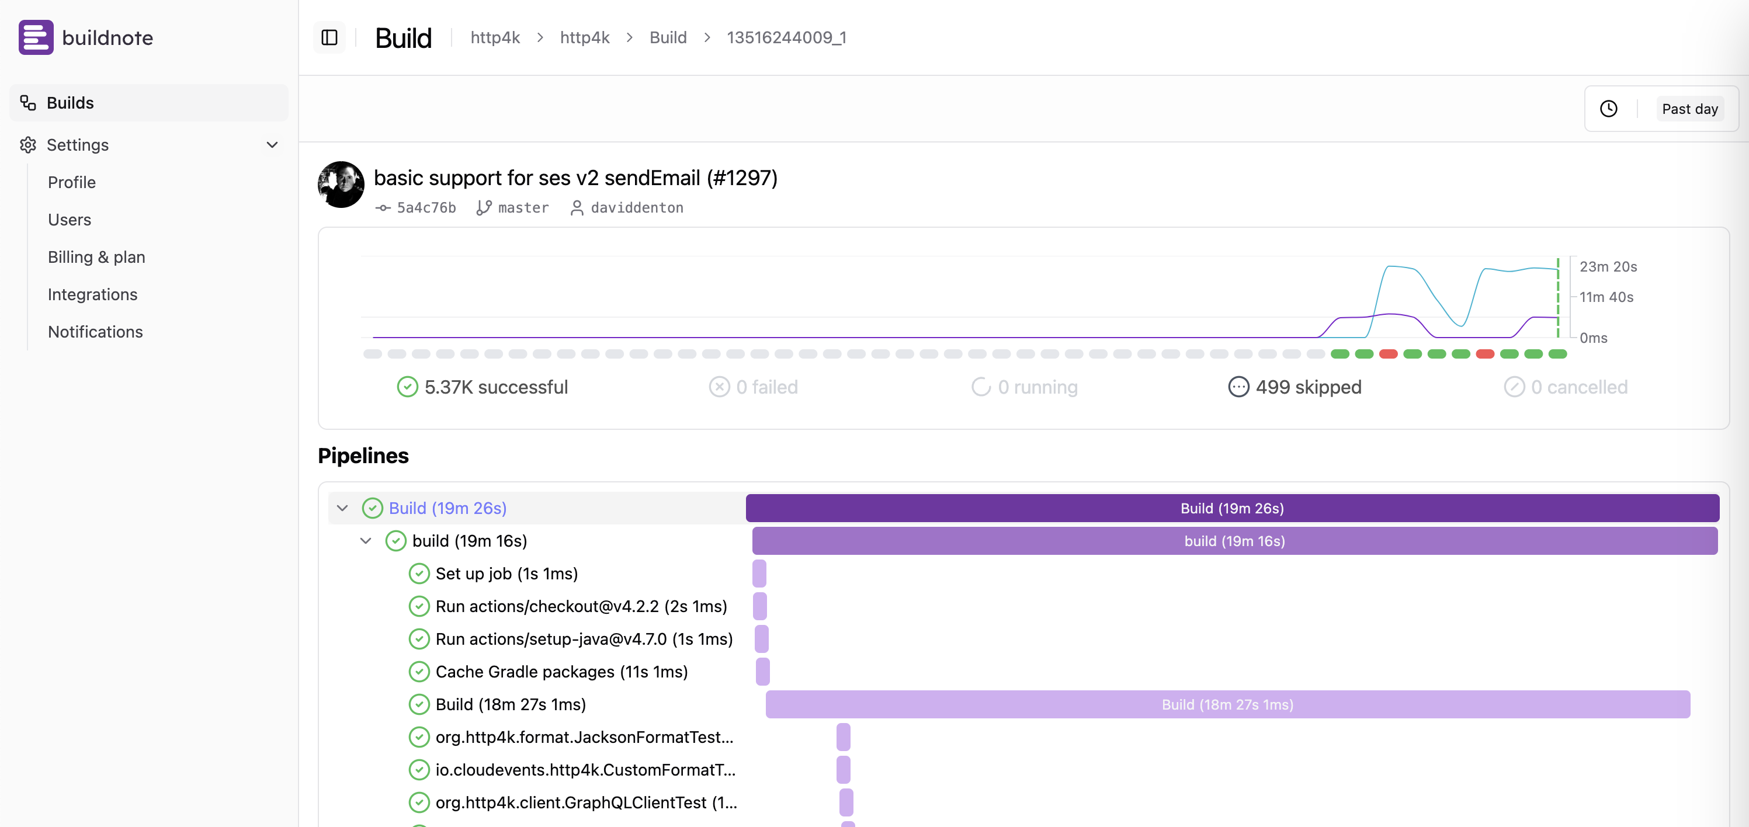This screenshot has height=827, width=1749.
Task: Click the Cache Gradle packages timeline bar
Action: (x=762, y=672)
